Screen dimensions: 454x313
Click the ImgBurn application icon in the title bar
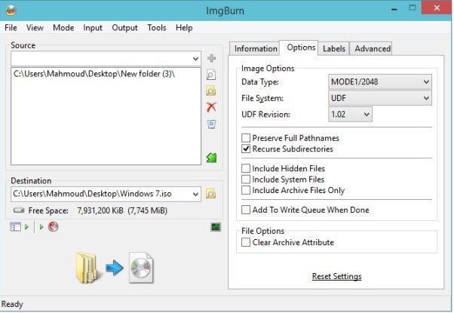point(11,11)
